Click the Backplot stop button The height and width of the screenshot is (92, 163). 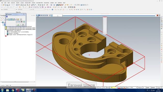(39, 15)
